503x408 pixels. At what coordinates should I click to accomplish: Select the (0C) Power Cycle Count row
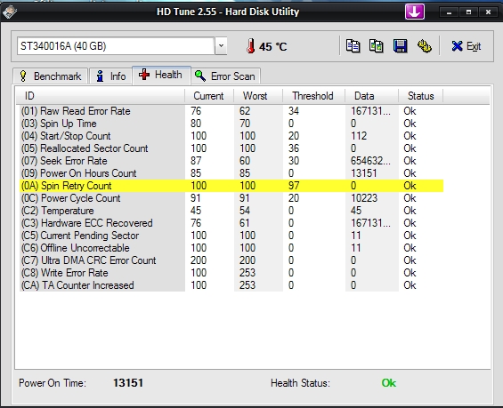[231, 198]
